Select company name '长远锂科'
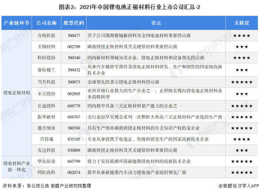Viewport: 259px width, 193px height. click(46, 106)
